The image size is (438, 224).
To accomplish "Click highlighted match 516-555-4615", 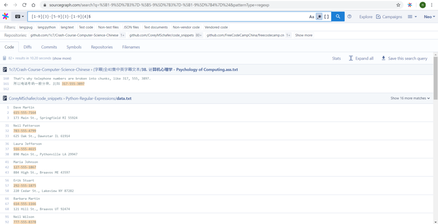I will [x=25, y=149].
